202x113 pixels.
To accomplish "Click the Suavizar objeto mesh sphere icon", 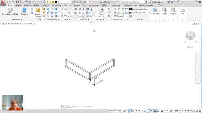I will tap(38, 10).
